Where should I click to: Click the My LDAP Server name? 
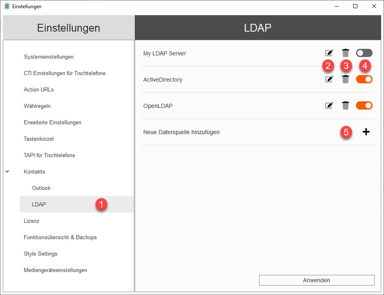click(x=165, y=53)
